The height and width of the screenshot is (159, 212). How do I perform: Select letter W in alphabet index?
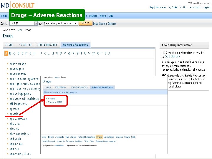[93, 53]
